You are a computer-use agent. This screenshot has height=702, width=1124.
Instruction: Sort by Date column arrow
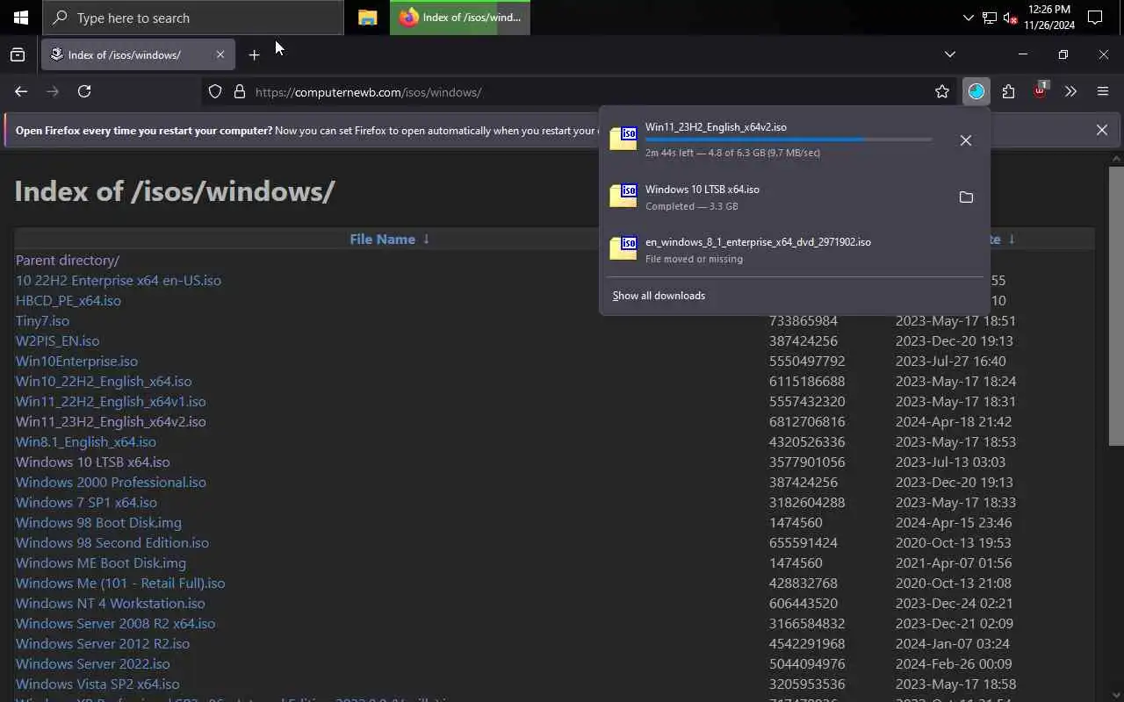[x=1012, y=239]
